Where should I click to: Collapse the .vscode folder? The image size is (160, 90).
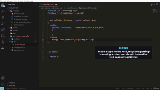[9, 11]
